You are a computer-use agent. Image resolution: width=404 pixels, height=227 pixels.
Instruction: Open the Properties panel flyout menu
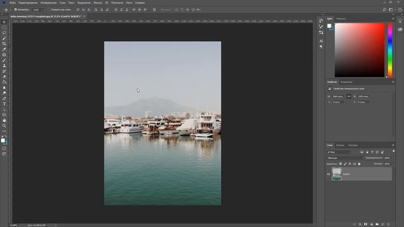point(393,82)
